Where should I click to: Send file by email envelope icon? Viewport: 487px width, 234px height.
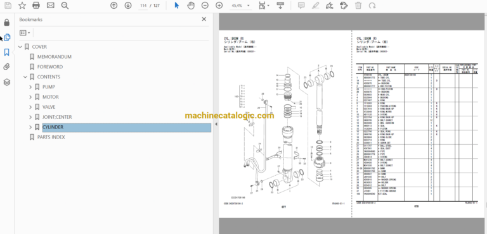(50, 5)
